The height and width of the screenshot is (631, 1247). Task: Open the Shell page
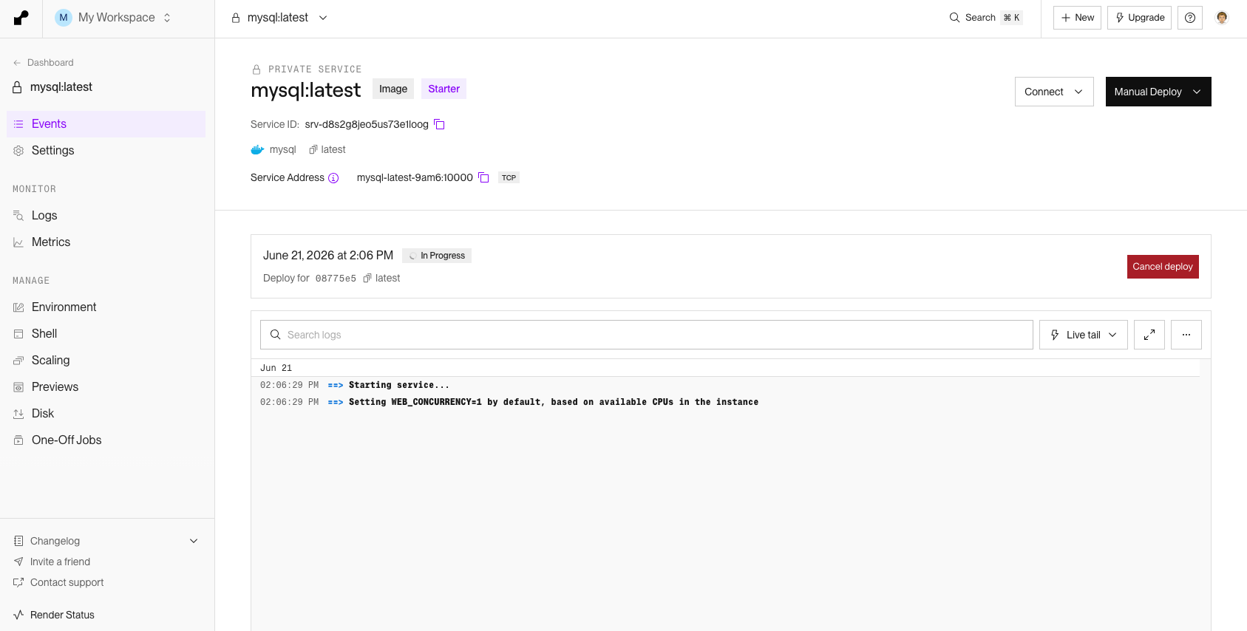[x=106, y=334]
